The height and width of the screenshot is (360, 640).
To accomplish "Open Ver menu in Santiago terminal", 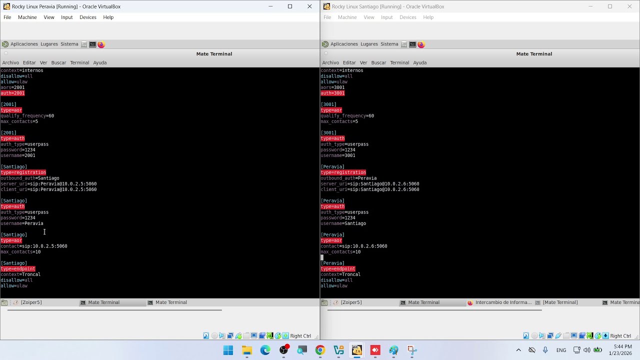I will click(363, 62).
